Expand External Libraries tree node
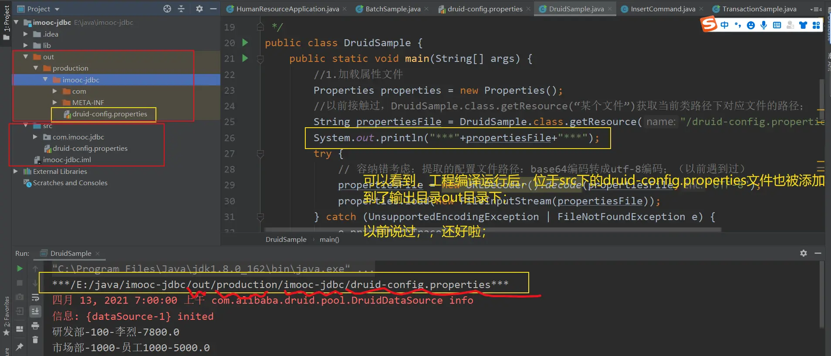831x356 pixels. click(16, 171)
